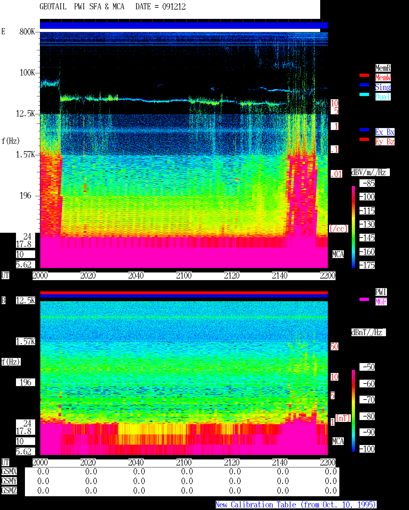This screenshot has width=409, height=510.
Task: Click the 'MemW' legend label
Action: point(383,77)
